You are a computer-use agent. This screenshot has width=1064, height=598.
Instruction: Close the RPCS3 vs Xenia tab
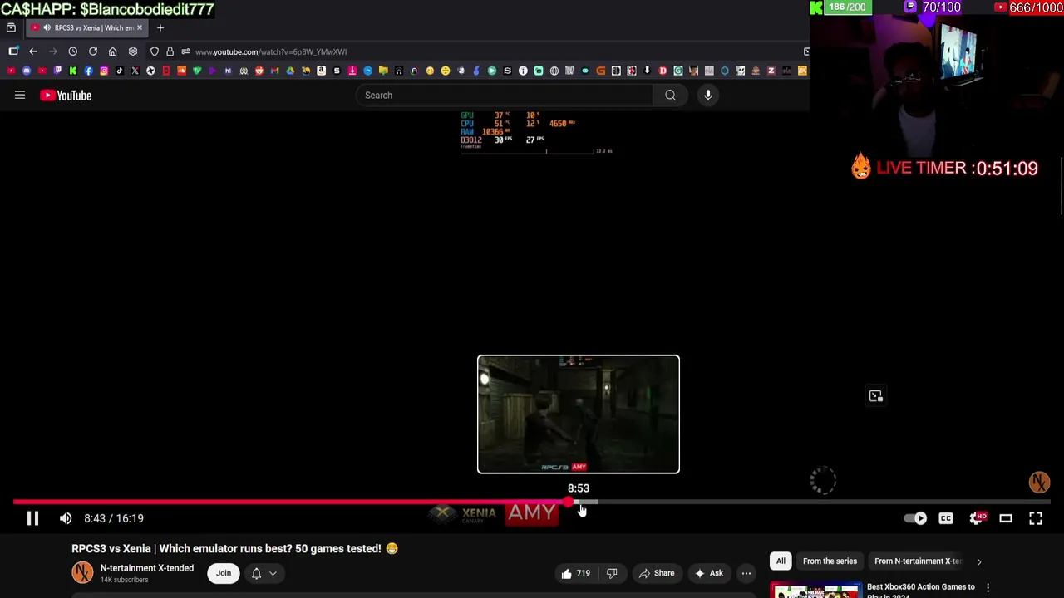[x=139, y=27]
